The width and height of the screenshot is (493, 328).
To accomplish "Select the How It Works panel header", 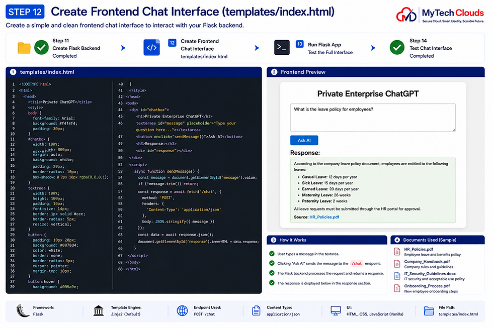I will click(327, 240).
